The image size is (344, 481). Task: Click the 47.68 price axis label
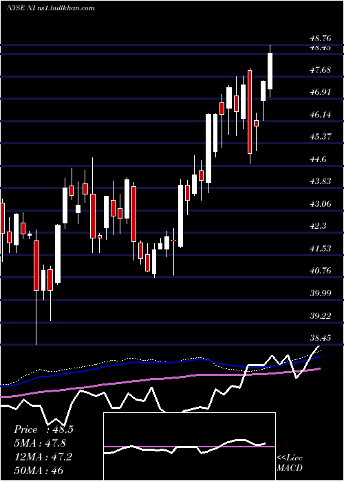pyautogui.click(x=321, y=70)
